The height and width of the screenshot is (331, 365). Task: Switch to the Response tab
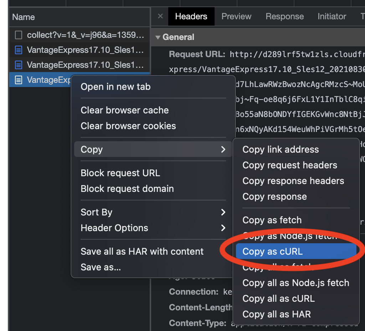(x=284, y=16)
